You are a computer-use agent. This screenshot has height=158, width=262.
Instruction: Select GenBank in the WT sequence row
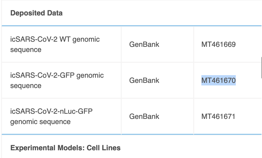(x=144, y=44)
